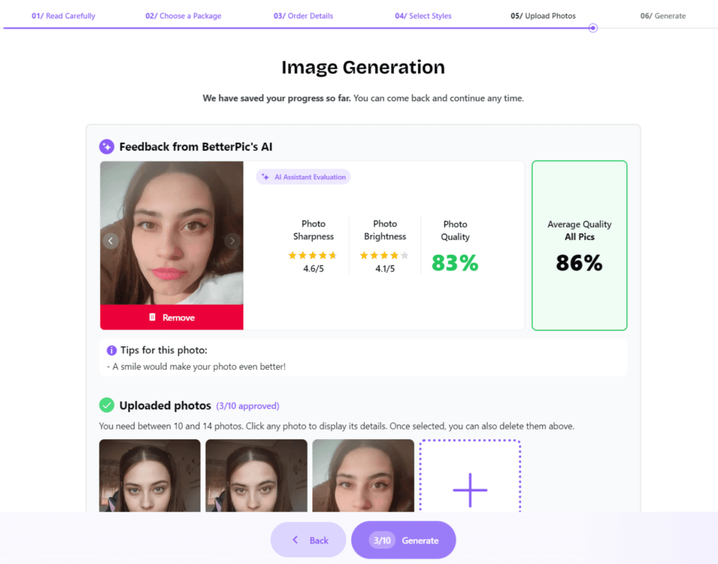Click the right arrow on the photo preview

[x=232, y=241]
